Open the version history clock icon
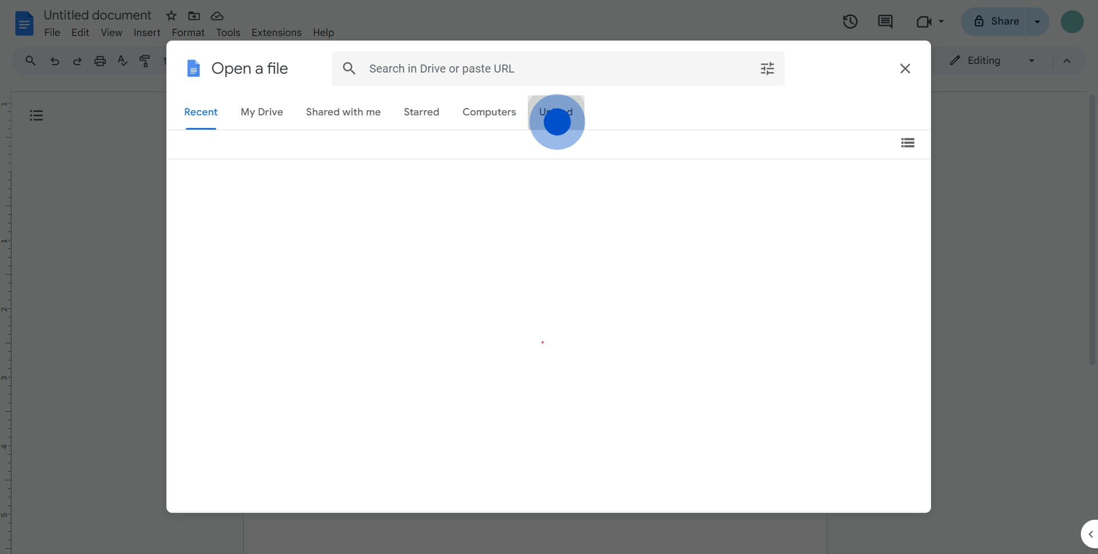This screenshot has height=554, width=1098. pyautogui.click(x=850, y=22)
